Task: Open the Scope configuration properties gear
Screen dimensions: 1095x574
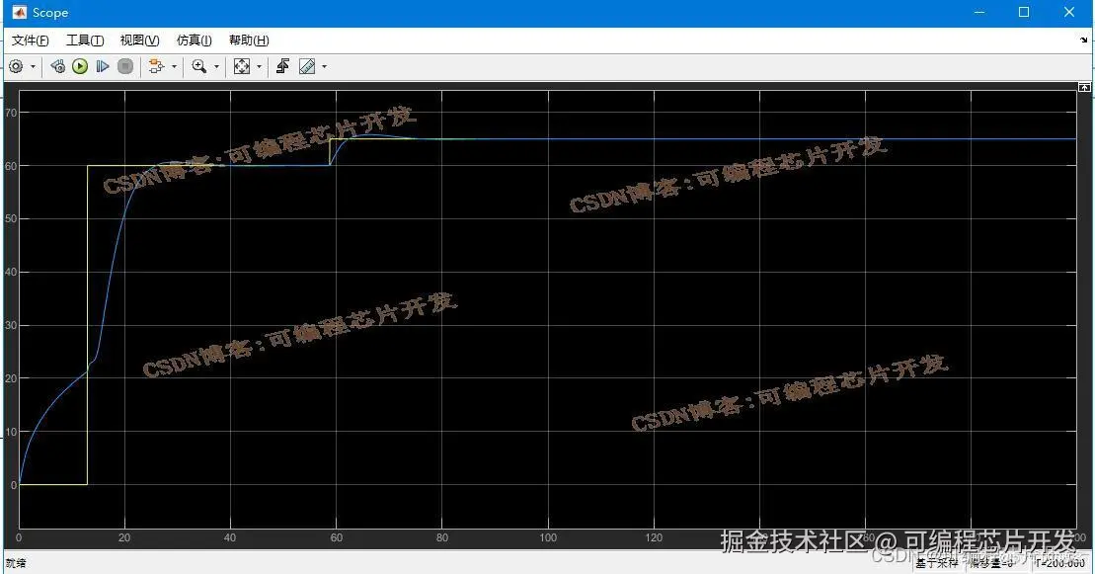Action: click(x=16, y=66)
